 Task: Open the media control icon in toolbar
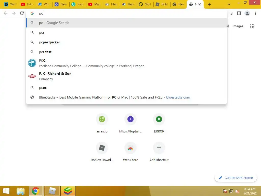pos(231,13)
